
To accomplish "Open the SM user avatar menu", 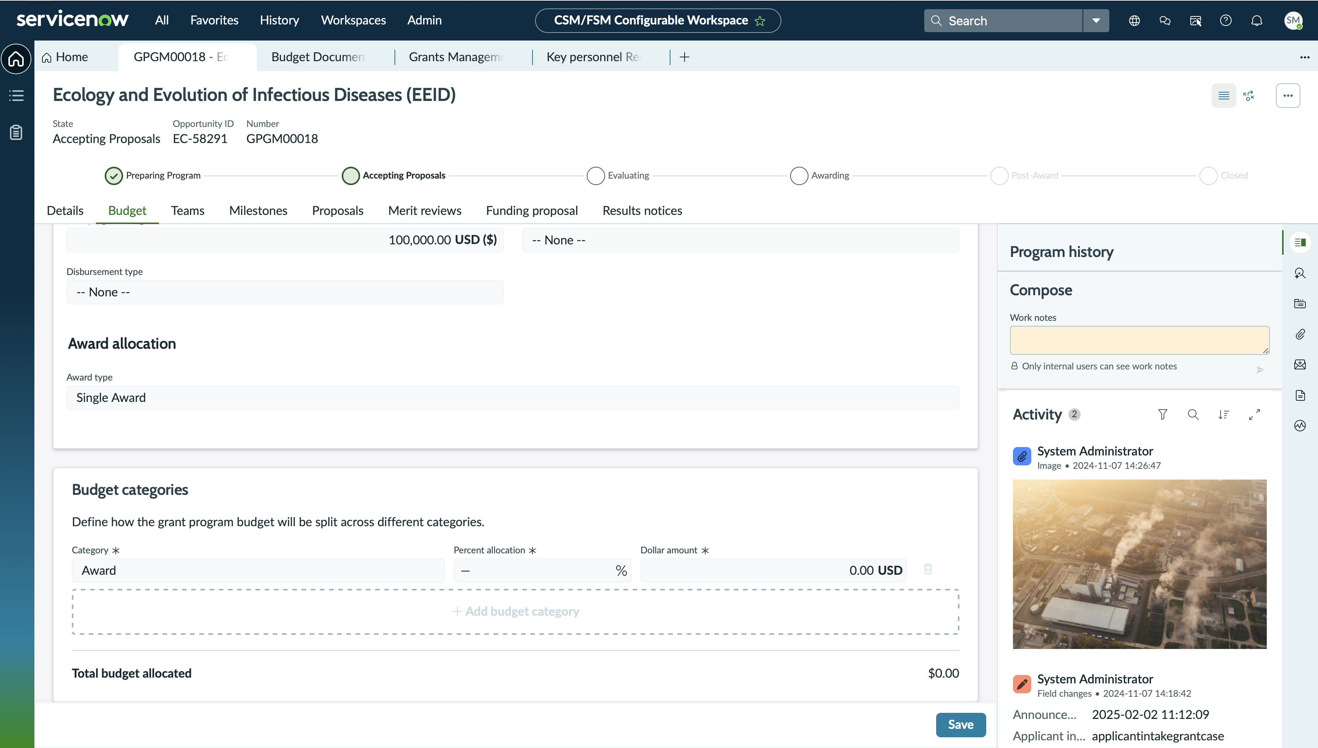I will [1293, 21].
